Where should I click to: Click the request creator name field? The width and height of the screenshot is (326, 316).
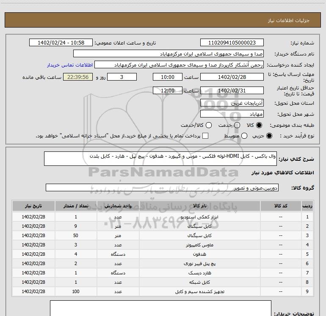pyautogui.click(x=179, y=65)
